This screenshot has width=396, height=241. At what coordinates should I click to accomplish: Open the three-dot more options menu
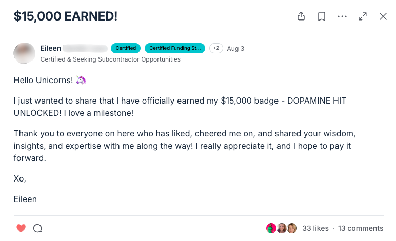[342, 16]
